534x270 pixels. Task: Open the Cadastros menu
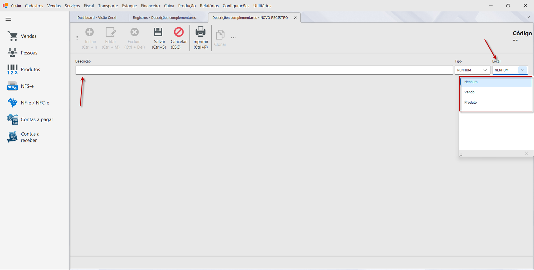[34, 6]
